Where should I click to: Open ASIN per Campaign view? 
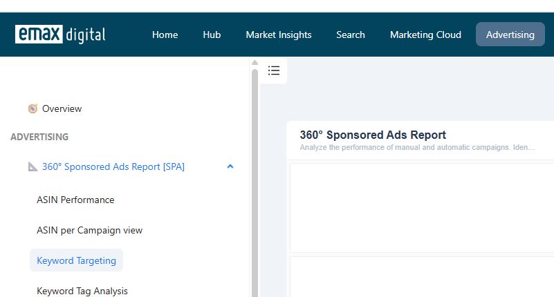pyautogui.click(x=90, y=230)
